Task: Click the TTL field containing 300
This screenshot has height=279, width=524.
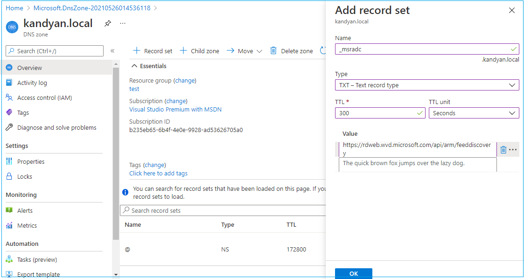Action: [380, 113]
